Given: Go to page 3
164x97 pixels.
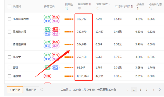Looking at the screenshot, I should pos(147,90).
